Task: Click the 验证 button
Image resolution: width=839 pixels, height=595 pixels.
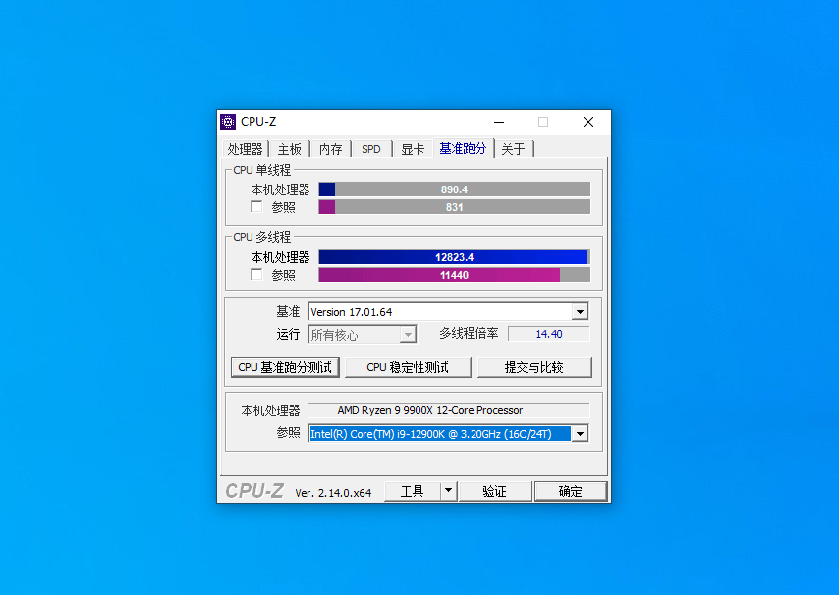Action: pos(494,491)
